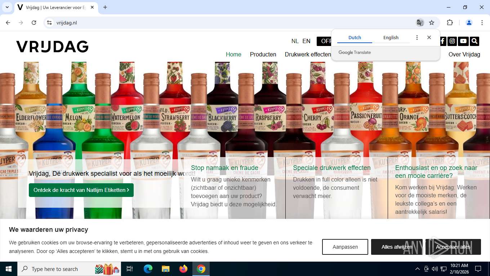Image resolution: width=490 pixels, height=276 pixels.
Task: Open 'Stop namaak en fraude' heading link
Action: coord(224,168)
